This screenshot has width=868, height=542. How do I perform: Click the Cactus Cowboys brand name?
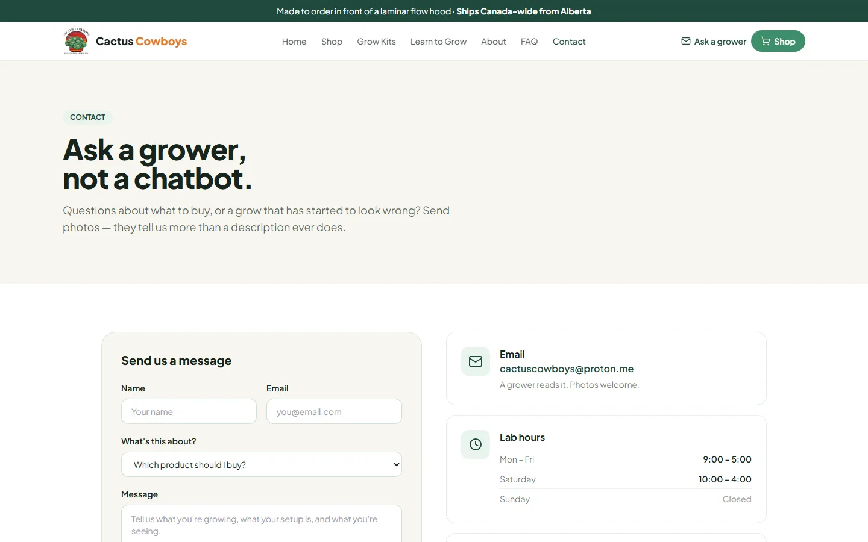(141, 42)
